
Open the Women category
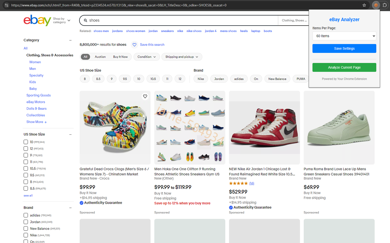point(35,62)
